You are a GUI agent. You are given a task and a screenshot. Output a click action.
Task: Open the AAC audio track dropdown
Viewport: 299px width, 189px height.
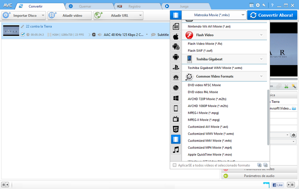click(x=147, y=34)
